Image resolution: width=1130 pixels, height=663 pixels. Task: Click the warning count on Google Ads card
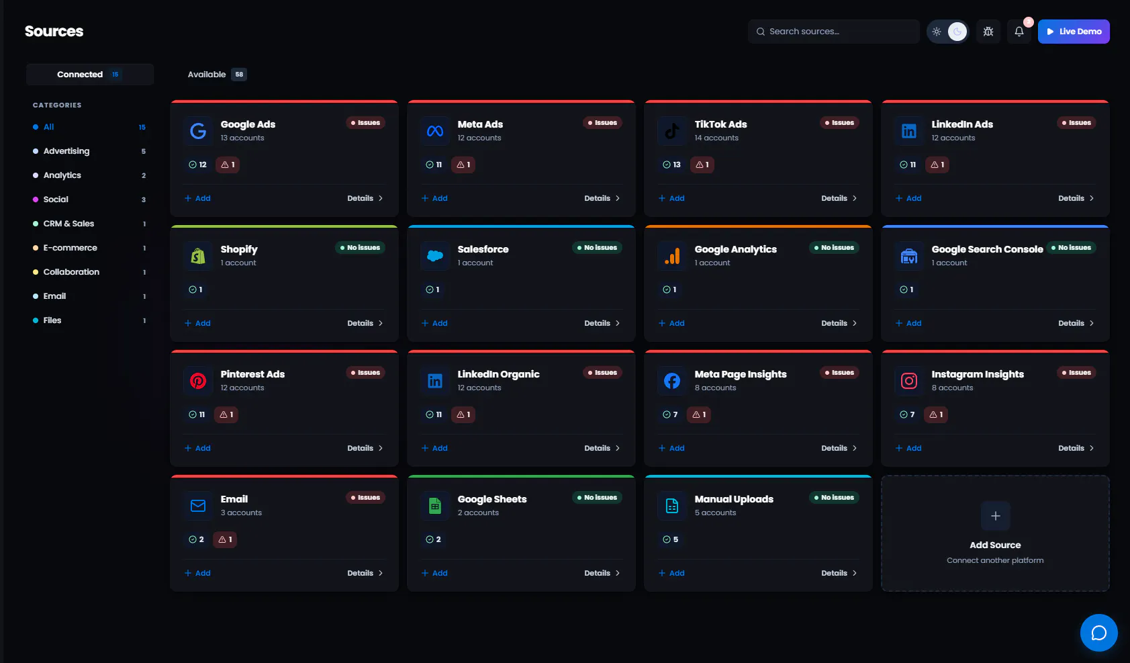(x=228, y=165)
